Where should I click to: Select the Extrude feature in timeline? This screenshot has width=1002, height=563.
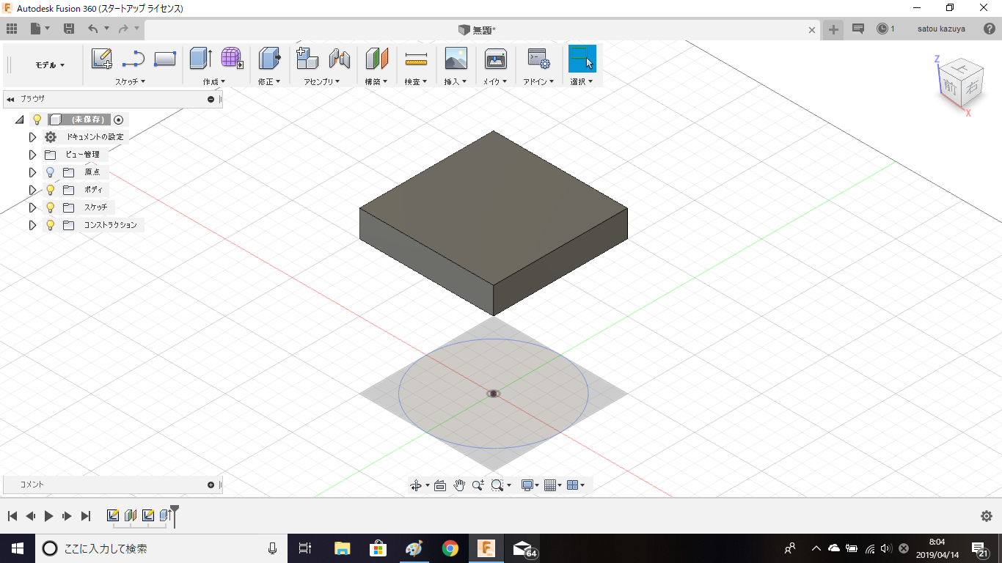(165, 515)
